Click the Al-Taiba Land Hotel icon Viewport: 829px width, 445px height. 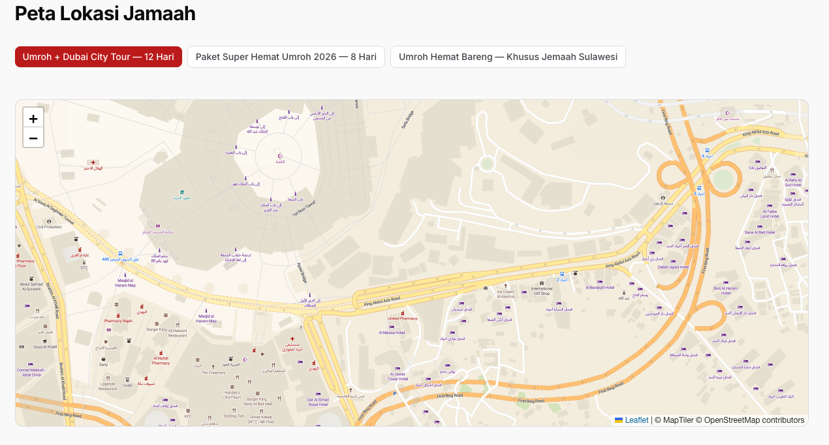click(770, 205)
